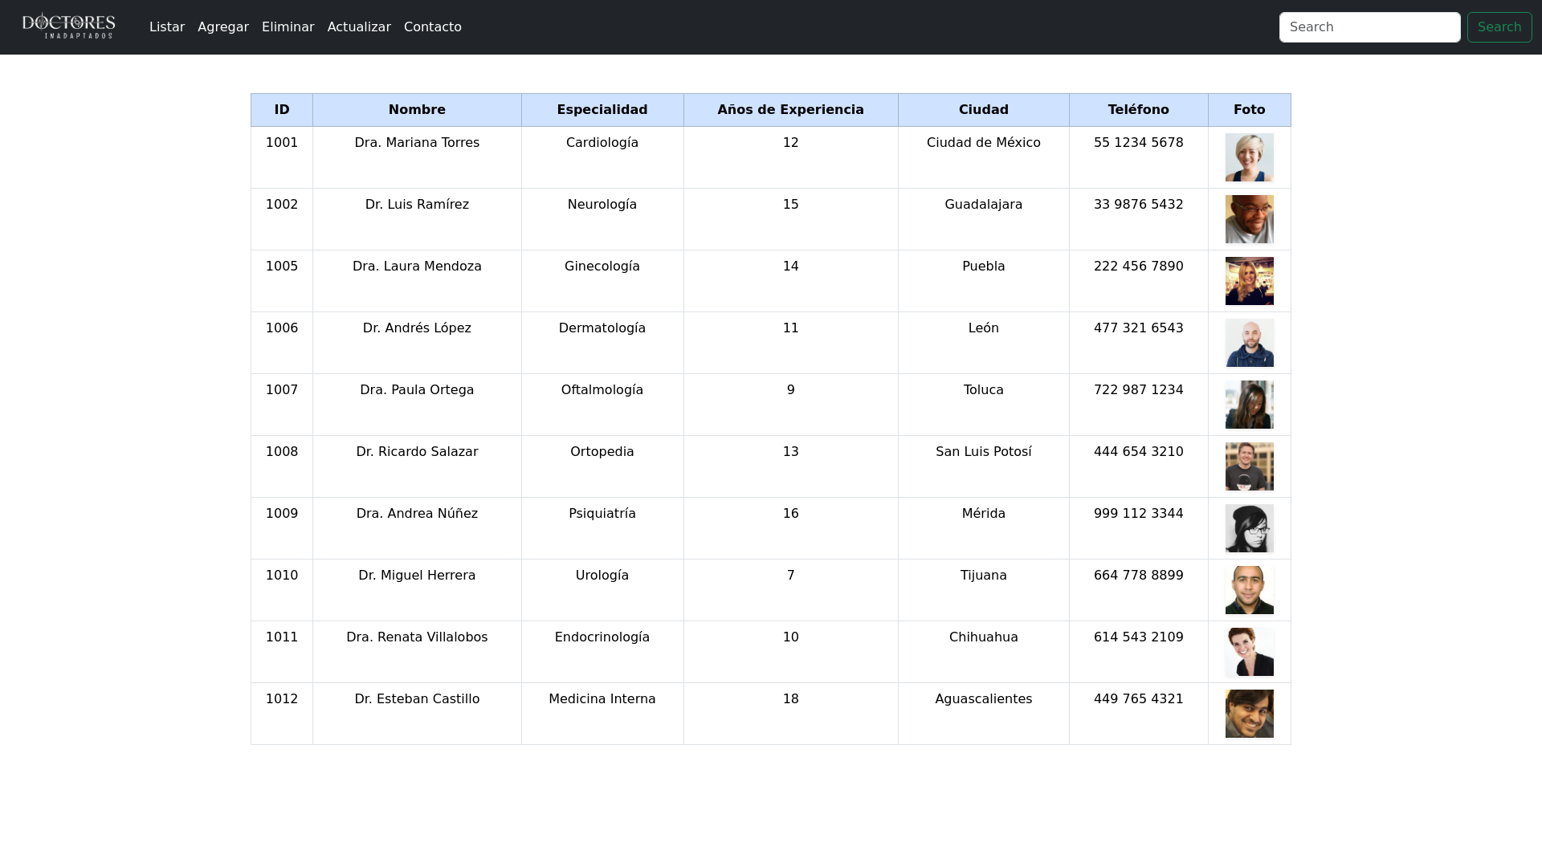Click the Doctores Inadaptados logo
The image size is (1542, 867).
tap(68, 26)
